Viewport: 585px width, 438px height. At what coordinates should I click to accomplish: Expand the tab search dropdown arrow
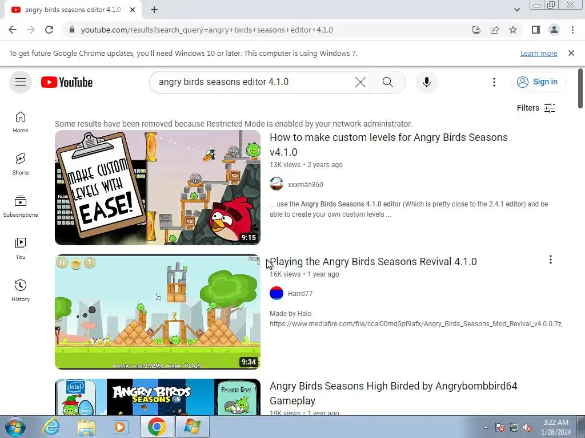coord(516,10)
